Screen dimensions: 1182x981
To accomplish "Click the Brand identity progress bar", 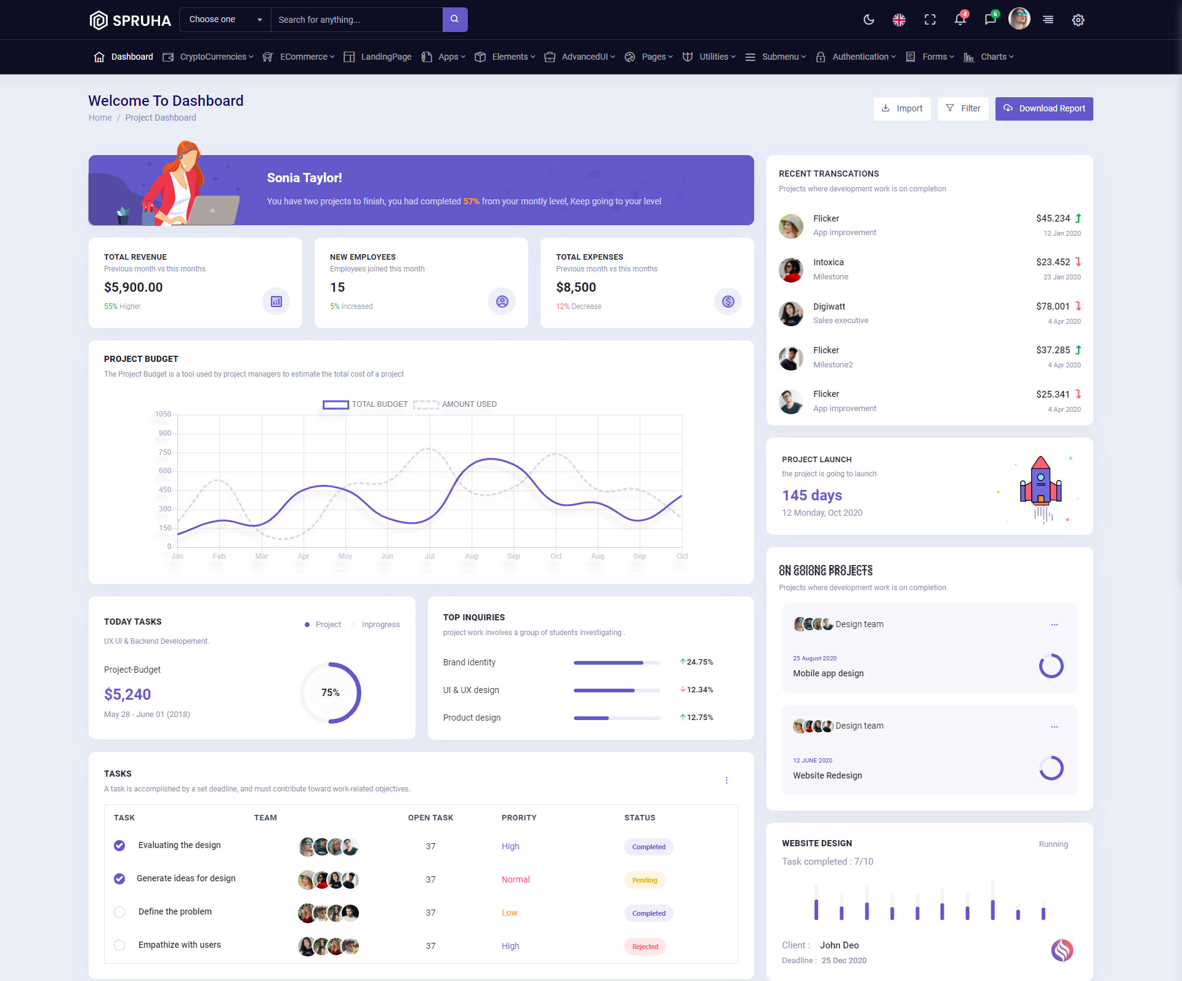I will [x=616, y=663].
